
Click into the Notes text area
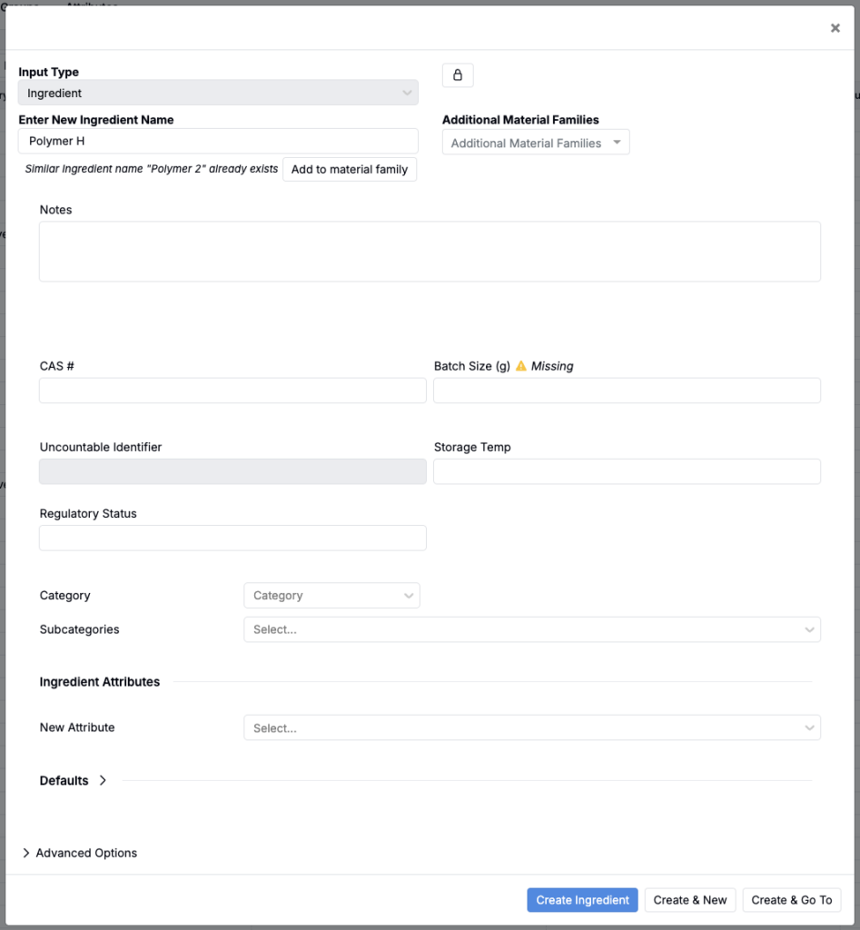coord(430,252)
